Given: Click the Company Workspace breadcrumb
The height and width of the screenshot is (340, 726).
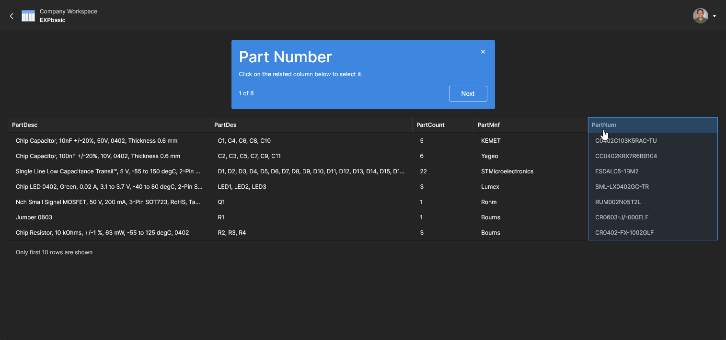Looking at the screenshot, I should (69, 11).
